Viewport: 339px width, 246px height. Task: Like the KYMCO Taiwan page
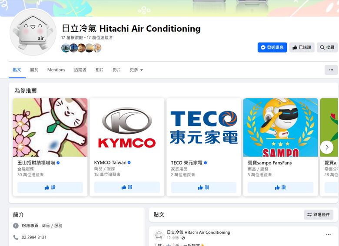(x=127, y=187)
